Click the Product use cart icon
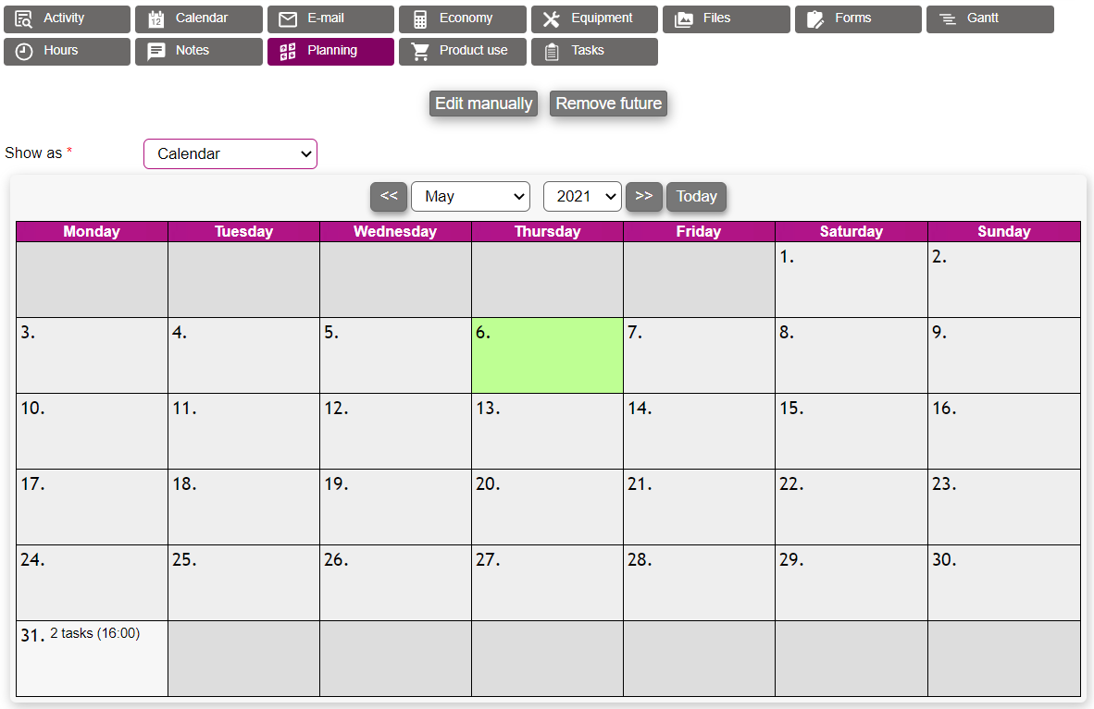This screenshot has height=709, width=1094. (420, 52)
